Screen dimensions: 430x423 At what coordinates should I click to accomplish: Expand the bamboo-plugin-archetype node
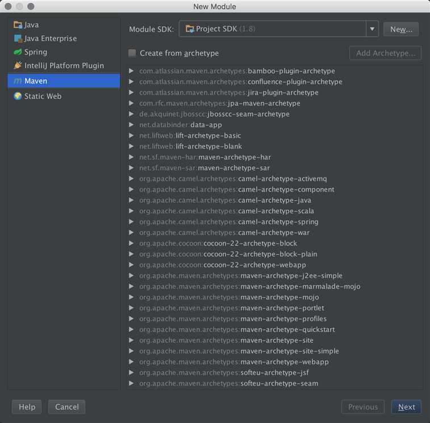[x=131, y=71]
